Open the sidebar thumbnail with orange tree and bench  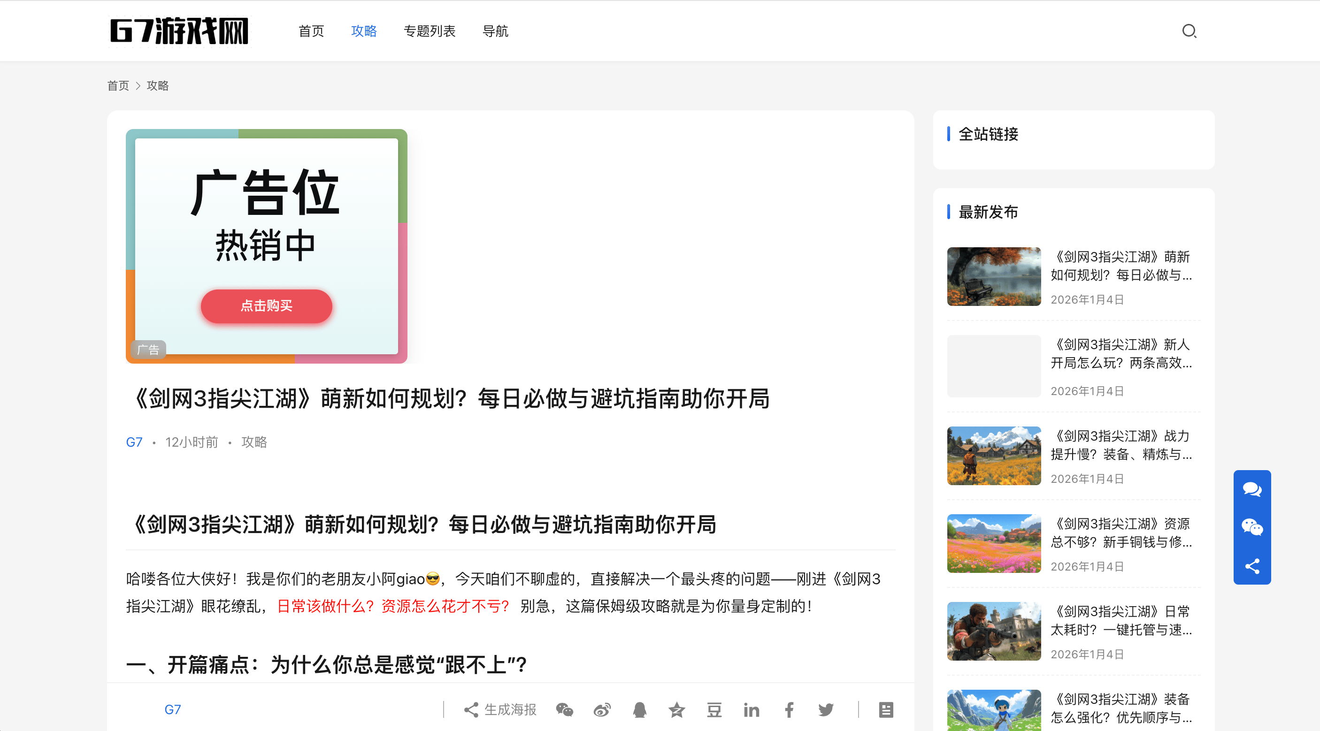coord(994,277)
